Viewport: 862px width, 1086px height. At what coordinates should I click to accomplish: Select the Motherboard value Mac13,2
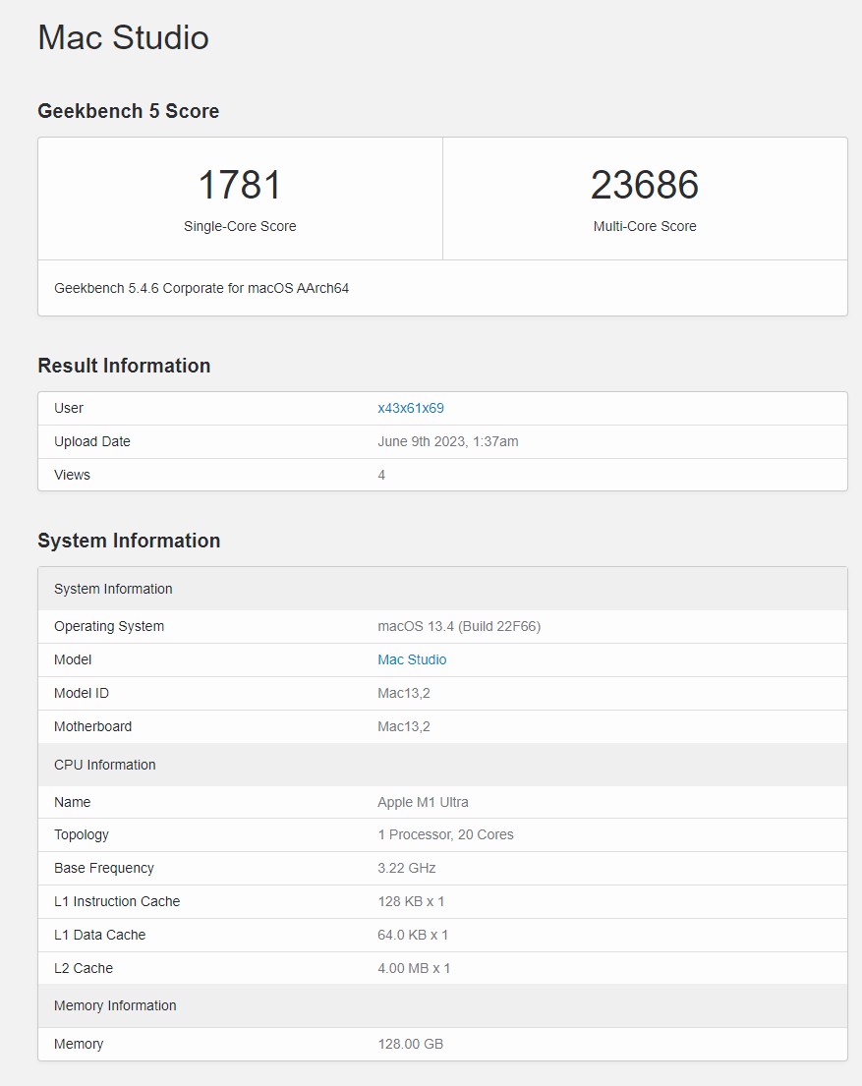(x=403, y=726)
